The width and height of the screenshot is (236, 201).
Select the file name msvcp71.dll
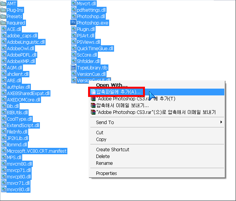click(x=19, y=170)
